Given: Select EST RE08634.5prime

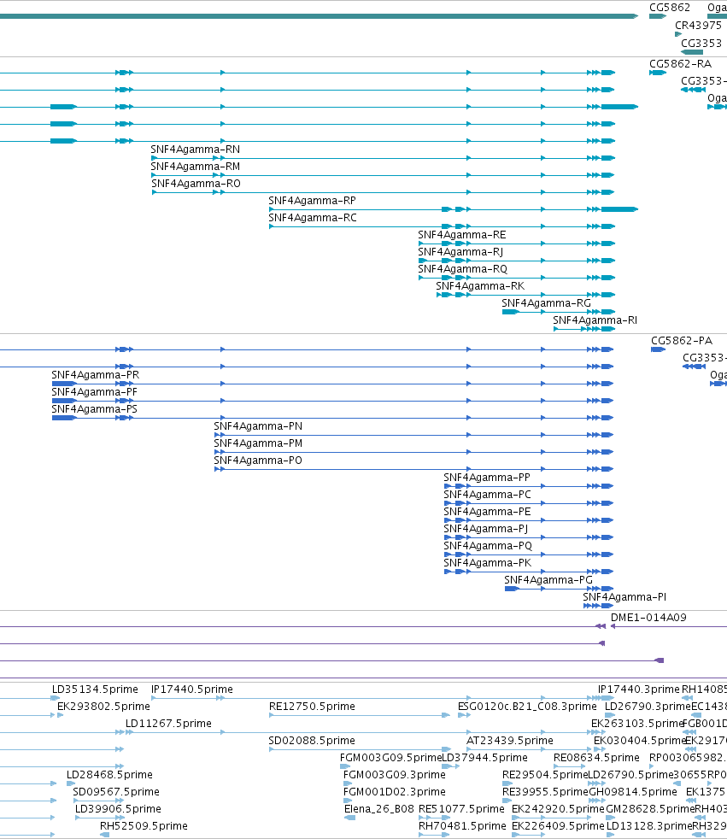Looking at the screenshot, I should (596, 758).
